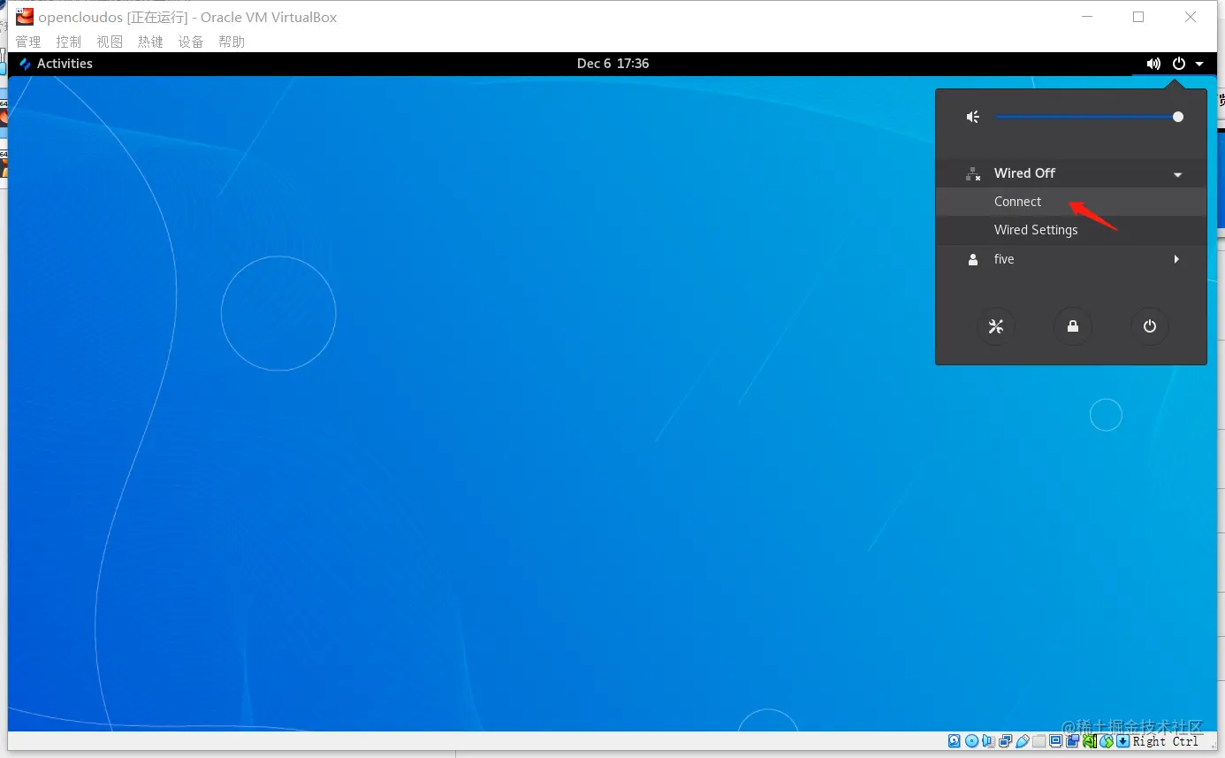Click the Right Ctrl host key label
The width and height of the screenshot is (1225, 758).
coord(1166,741)
